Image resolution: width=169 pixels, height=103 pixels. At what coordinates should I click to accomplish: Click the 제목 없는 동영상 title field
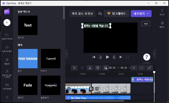82,14
